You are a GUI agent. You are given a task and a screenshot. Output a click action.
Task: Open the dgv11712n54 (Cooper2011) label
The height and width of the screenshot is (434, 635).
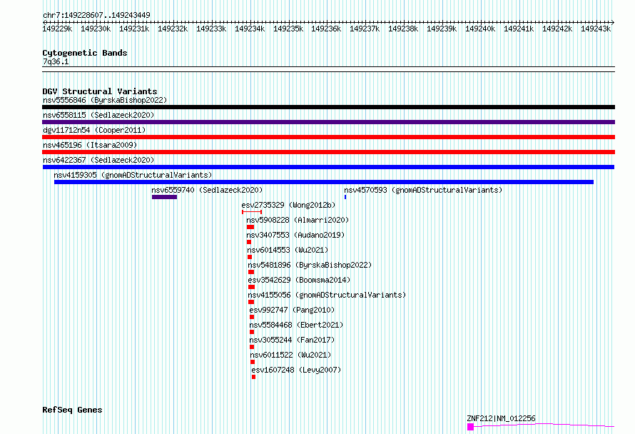(x=94, y=130)
